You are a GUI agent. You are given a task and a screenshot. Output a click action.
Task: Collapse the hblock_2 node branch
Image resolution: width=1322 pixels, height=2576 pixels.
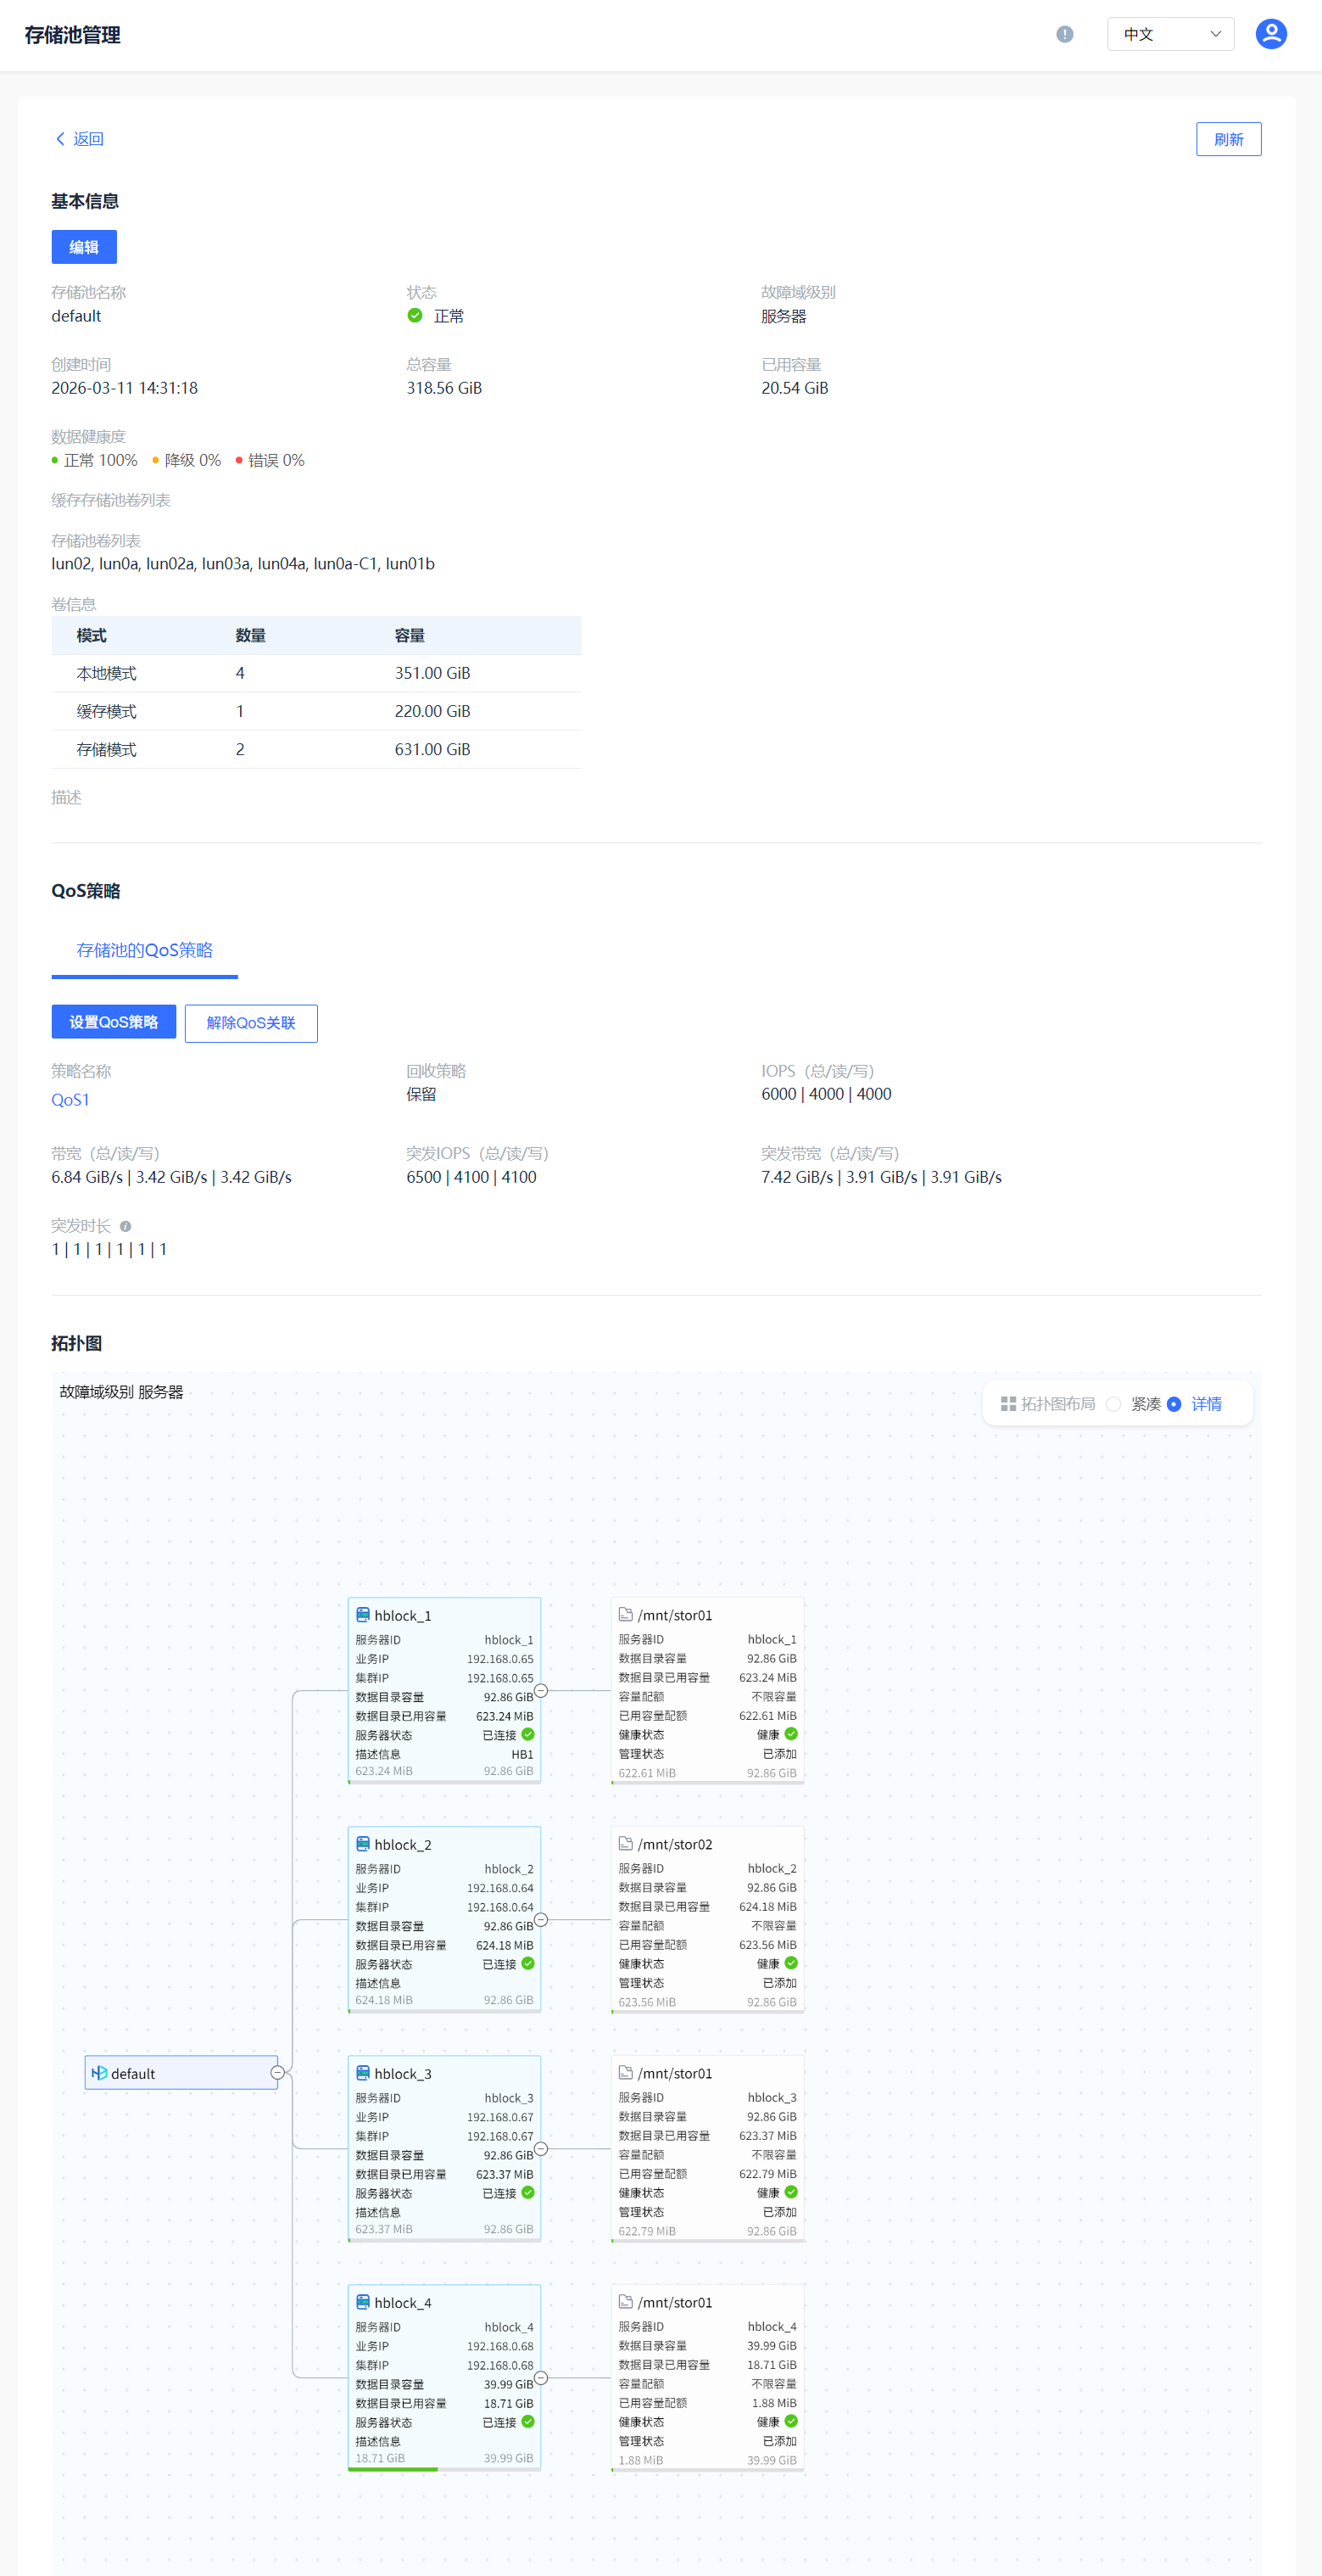[x=541, y=1920]
